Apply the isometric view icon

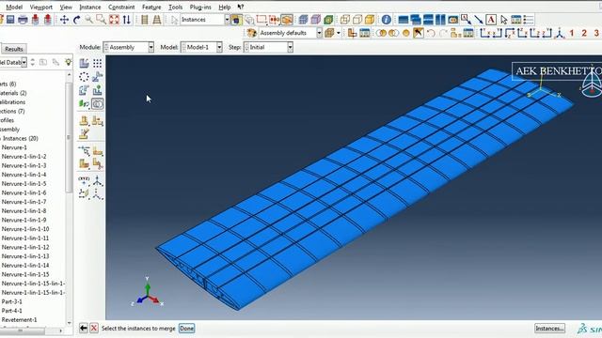(x=561, y=33)
